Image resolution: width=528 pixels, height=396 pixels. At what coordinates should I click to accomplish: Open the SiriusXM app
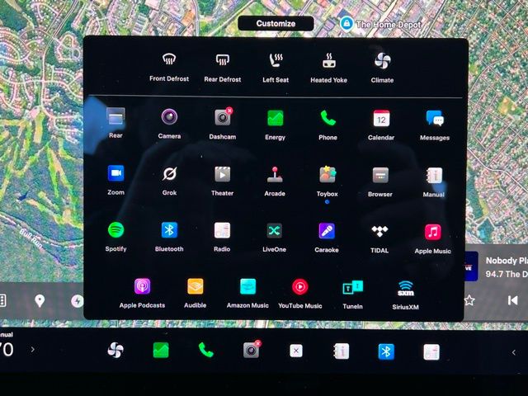point(406,288)
